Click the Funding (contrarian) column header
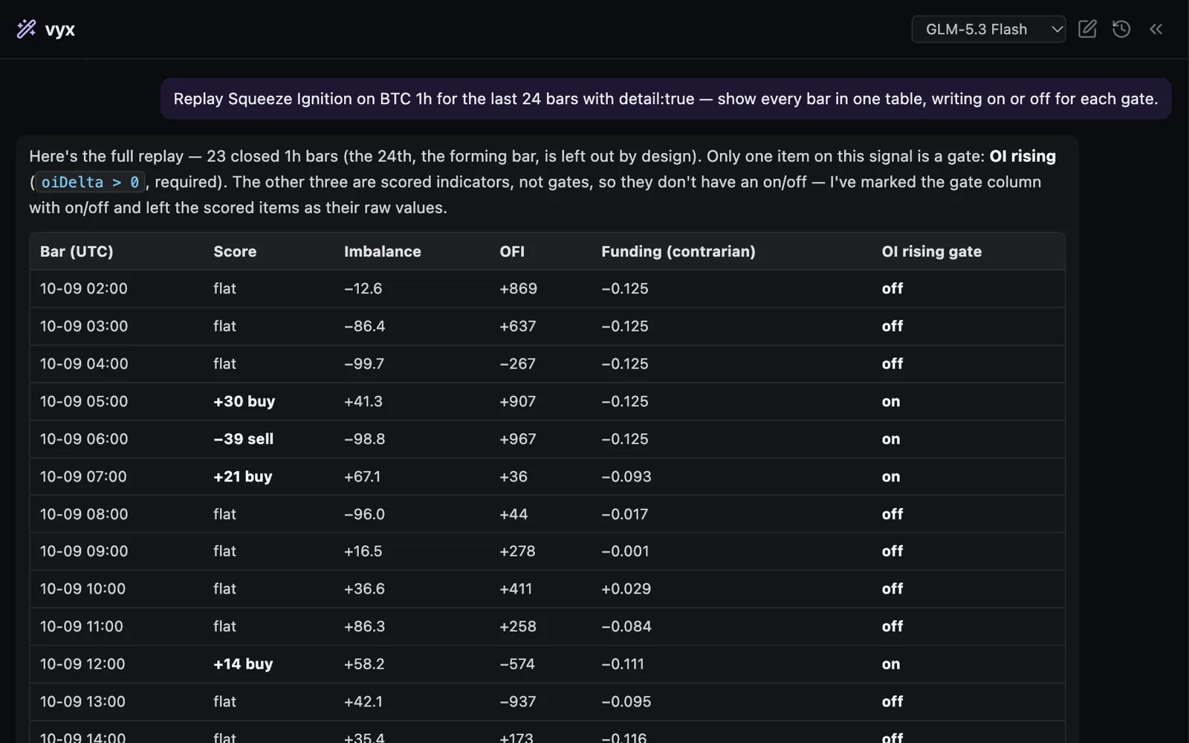Image resolution: width=1189 pixels, height=743 pixels. [678, 251]
